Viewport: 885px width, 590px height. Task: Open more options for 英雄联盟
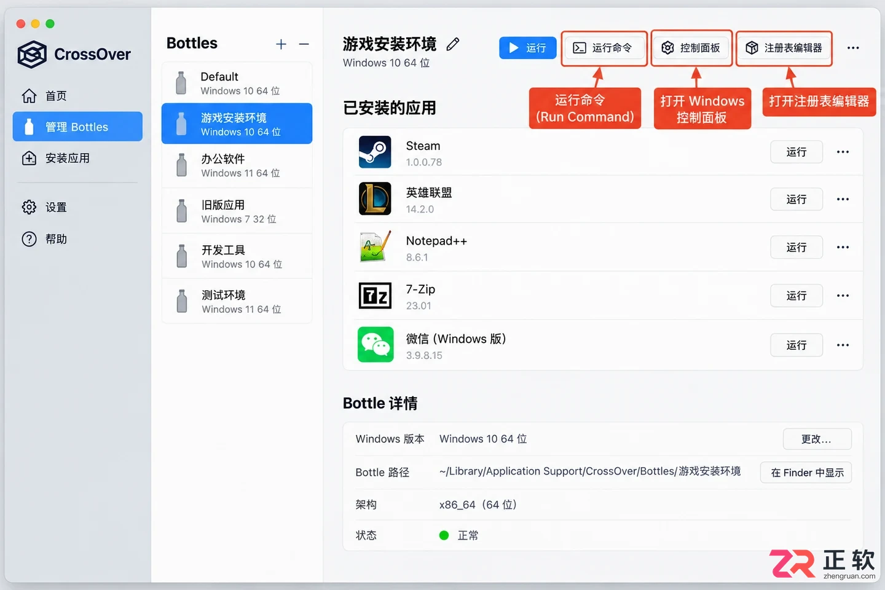[843, 199]
